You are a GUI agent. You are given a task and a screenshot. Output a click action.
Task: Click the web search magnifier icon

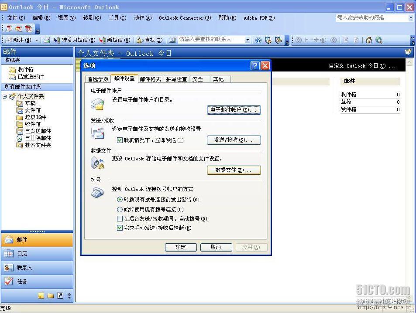coord(379,40)
